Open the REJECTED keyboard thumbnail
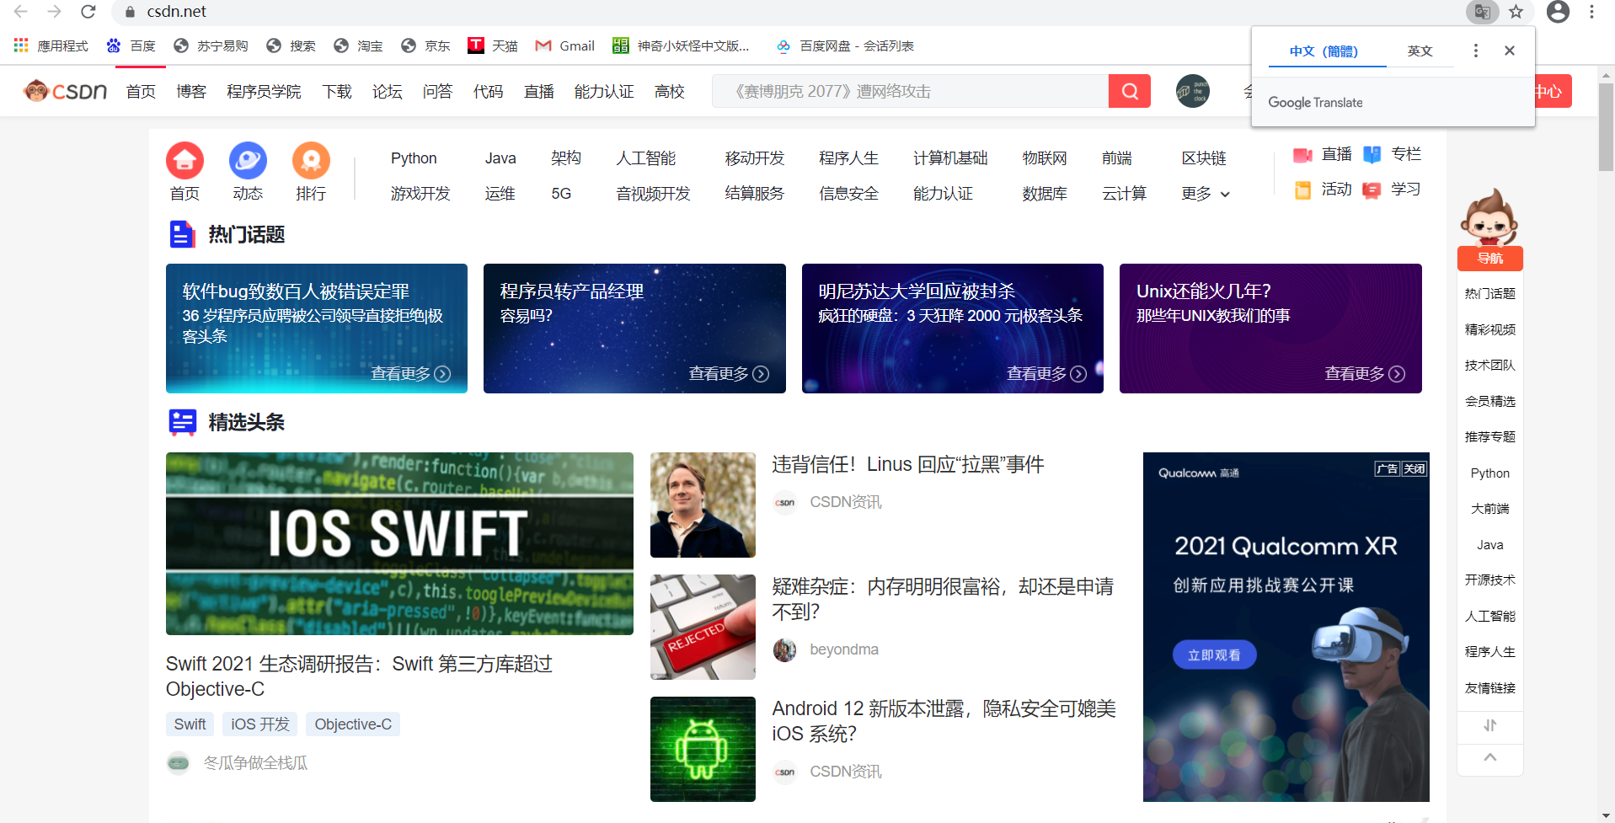The image size is (1615, 823). pyautogui.click(x=703, y=627)
